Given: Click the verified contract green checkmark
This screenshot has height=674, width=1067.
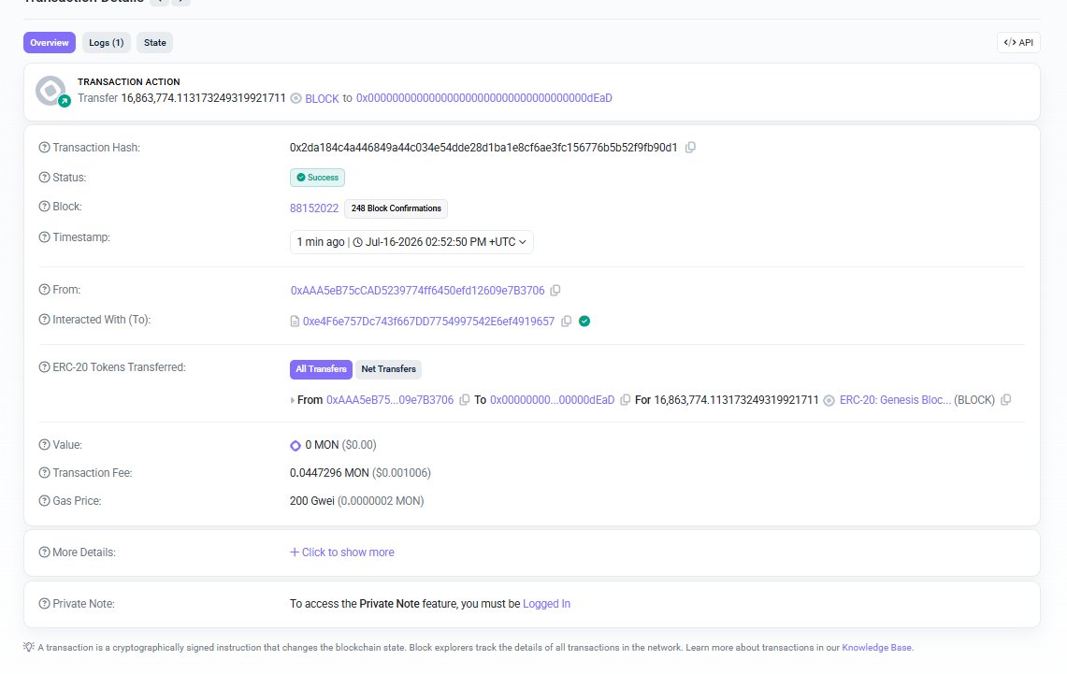Looking at the screenshot, I should click(584, 321).
